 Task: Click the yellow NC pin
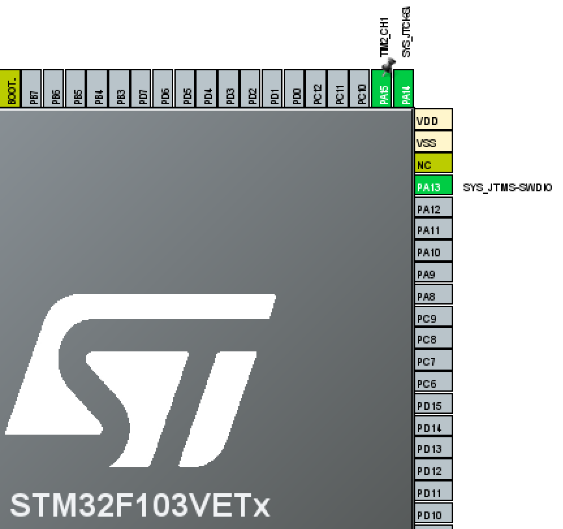click(x=433, y=163)
